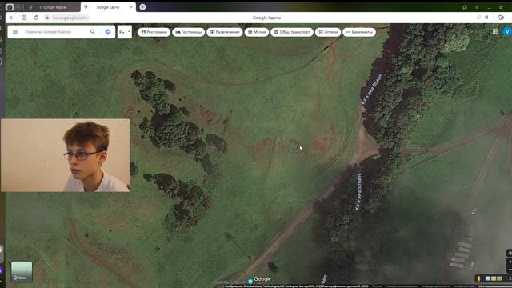Switch to the first Google Карты tab

pos(52,7)
